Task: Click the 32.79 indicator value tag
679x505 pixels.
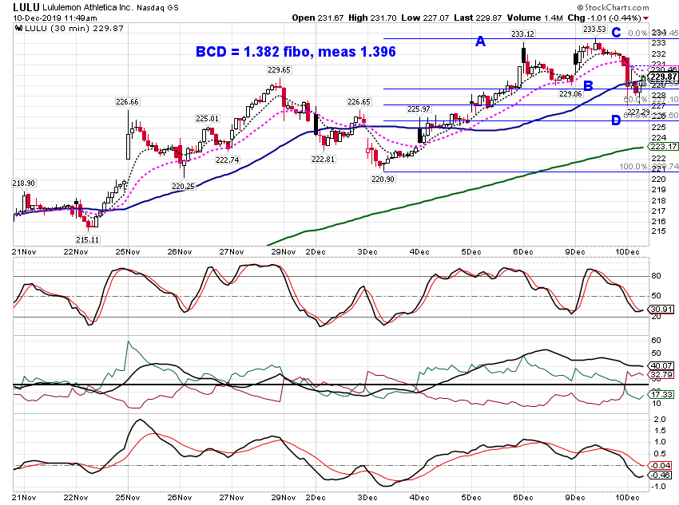Action: (x=661, y=374)
